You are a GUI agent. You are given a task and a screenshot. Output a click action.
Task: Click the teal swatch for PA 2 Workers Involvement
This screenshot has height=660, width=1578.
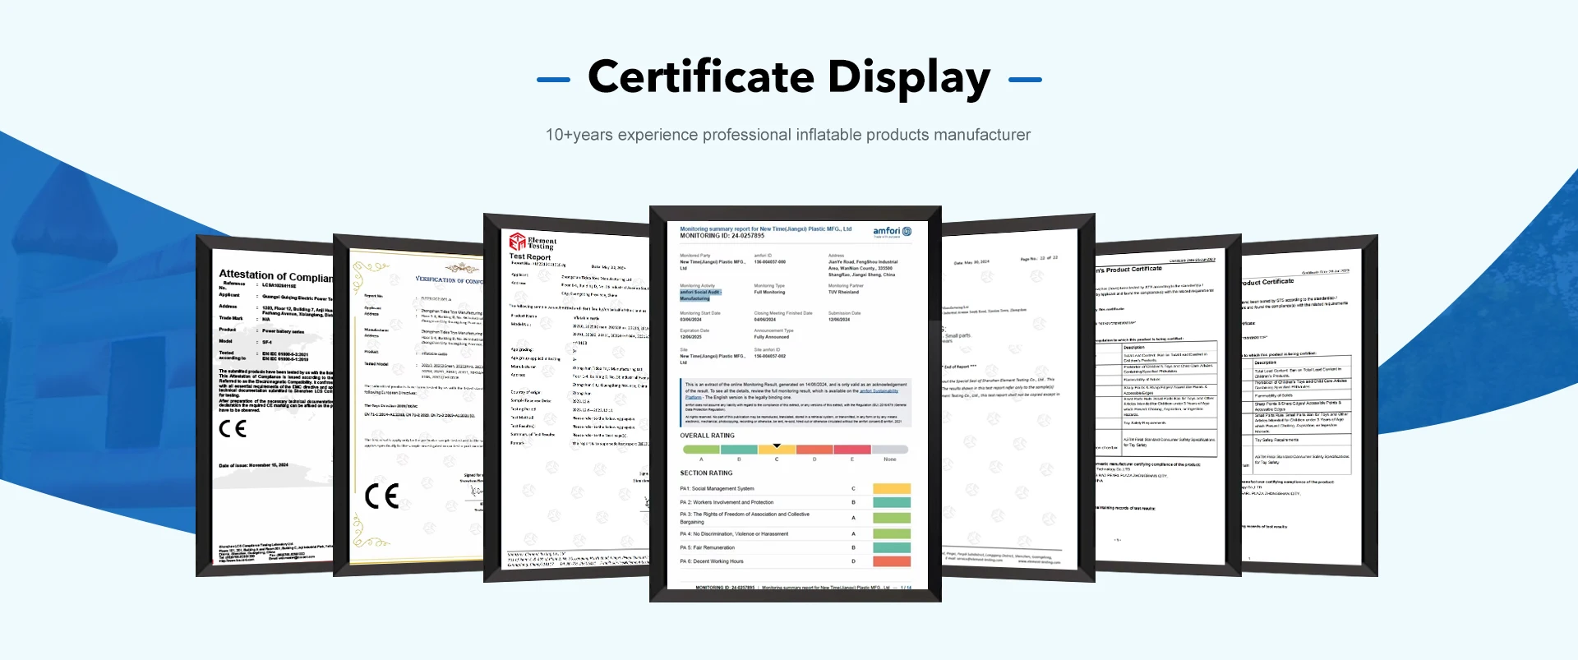click(x=892, y=502)
